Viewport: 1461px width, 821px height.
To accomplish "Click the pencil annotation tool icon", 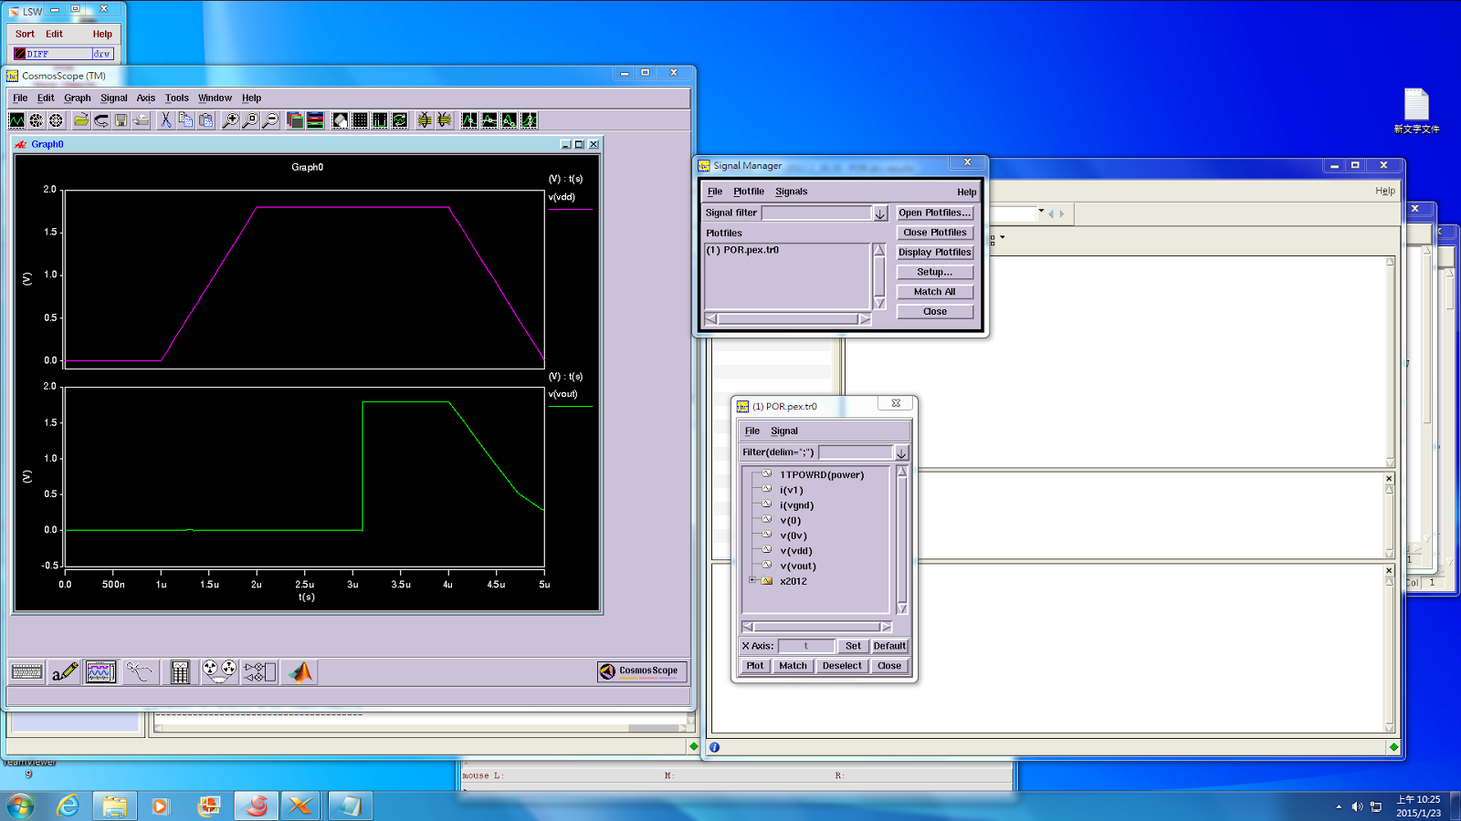I will click(x=64, y=672).
